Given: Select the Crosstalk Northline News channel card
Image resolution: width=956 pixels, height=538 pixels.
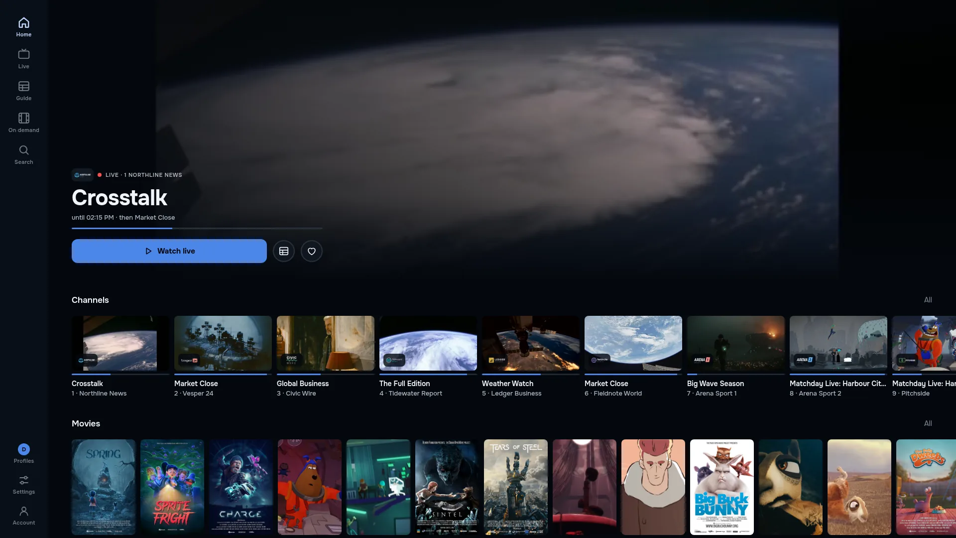Looking at the screenshot, I should [120, 357].
